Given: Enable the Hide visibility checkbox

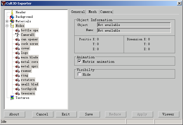Looking at the screenshot, I should pyautogui.click(x=79, y=74).
